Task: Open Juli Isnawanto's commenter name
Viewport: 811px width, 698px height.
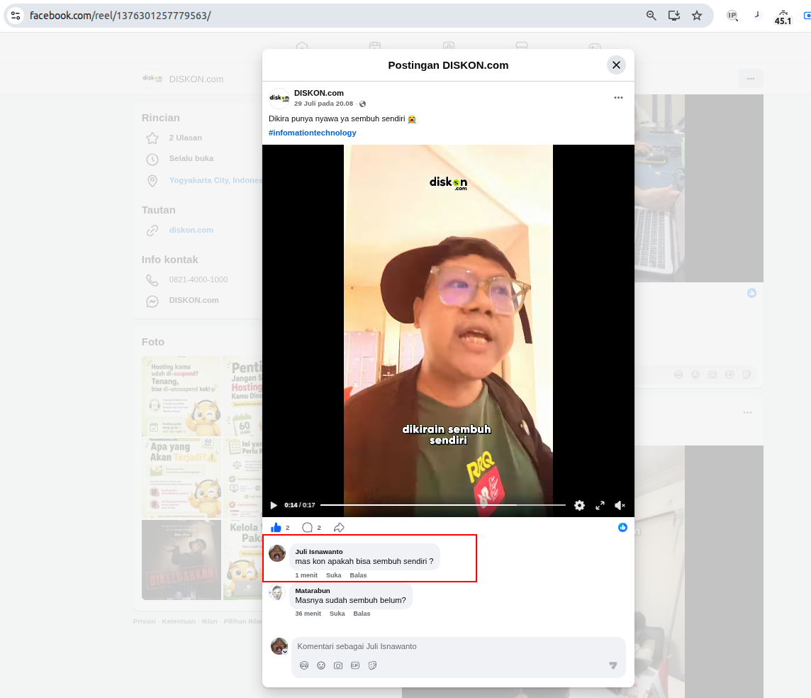Action: [x=318, y=552]
